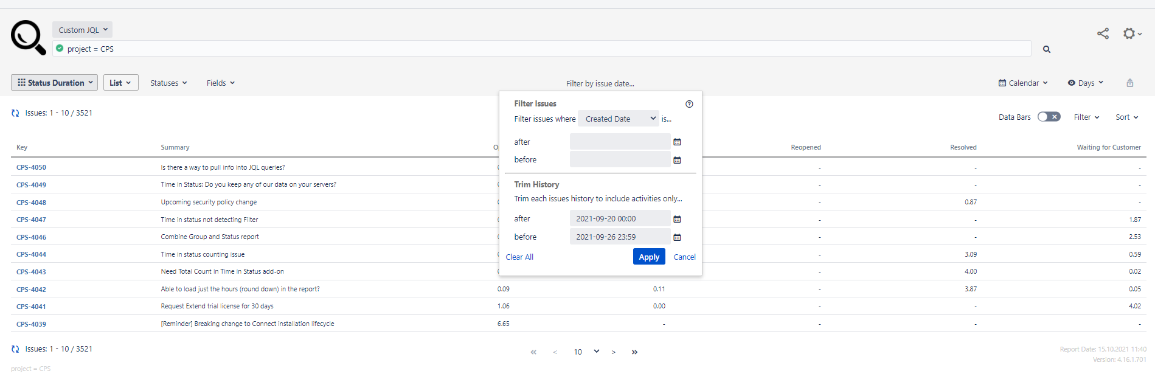Image resolution: width=1155 pixels, height=385 pixels.
Task: Go to the last page of results
Action: point(634,352)
